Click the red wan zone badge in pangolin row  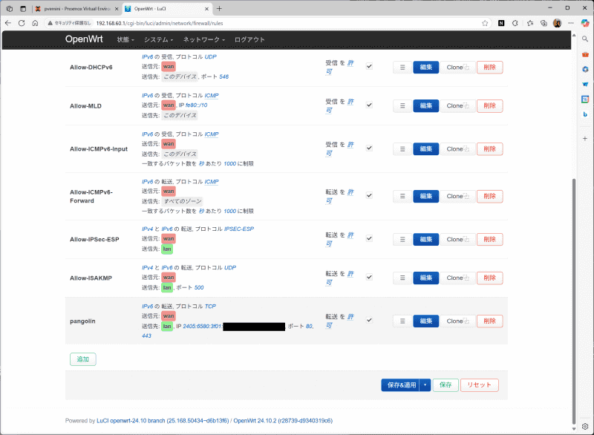[x=169, y=315]
